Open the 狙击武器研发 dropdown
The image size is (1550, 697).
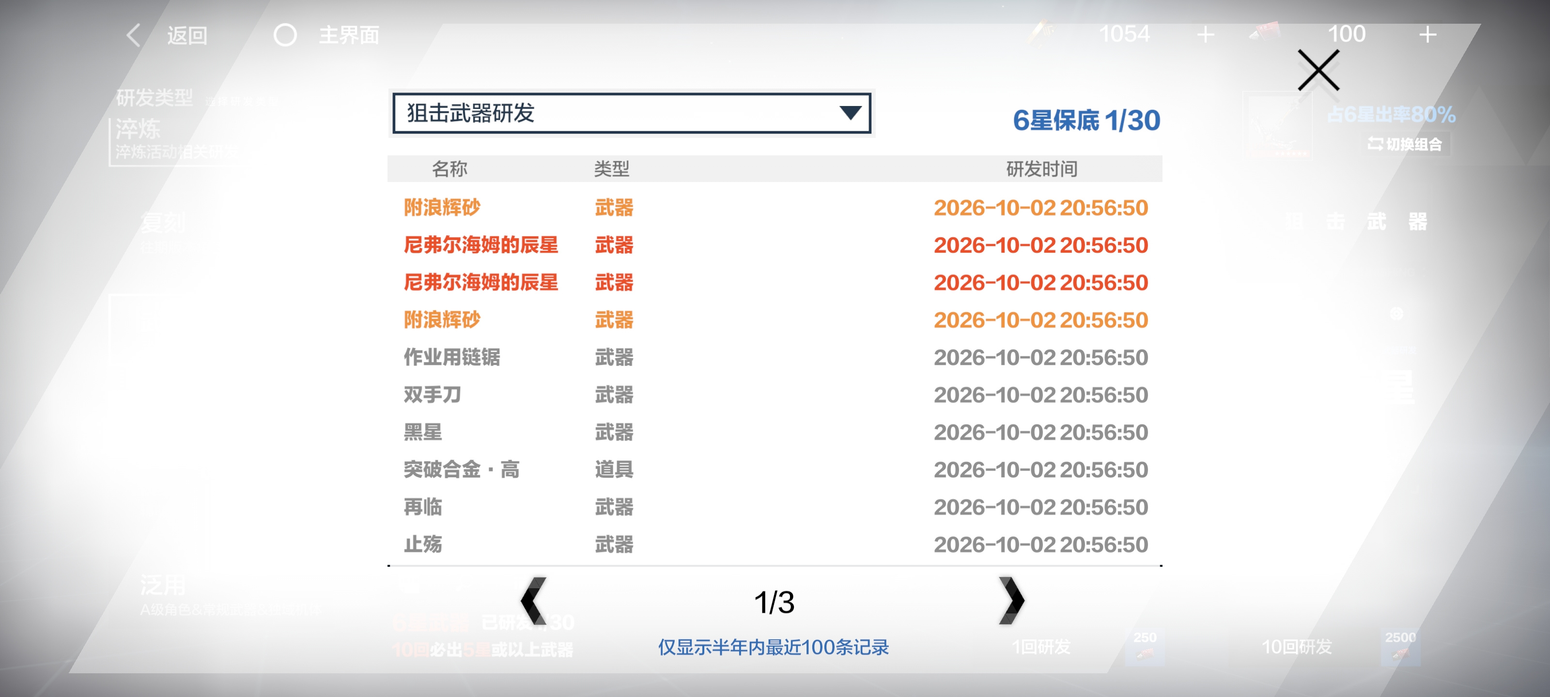coord(631,113)
